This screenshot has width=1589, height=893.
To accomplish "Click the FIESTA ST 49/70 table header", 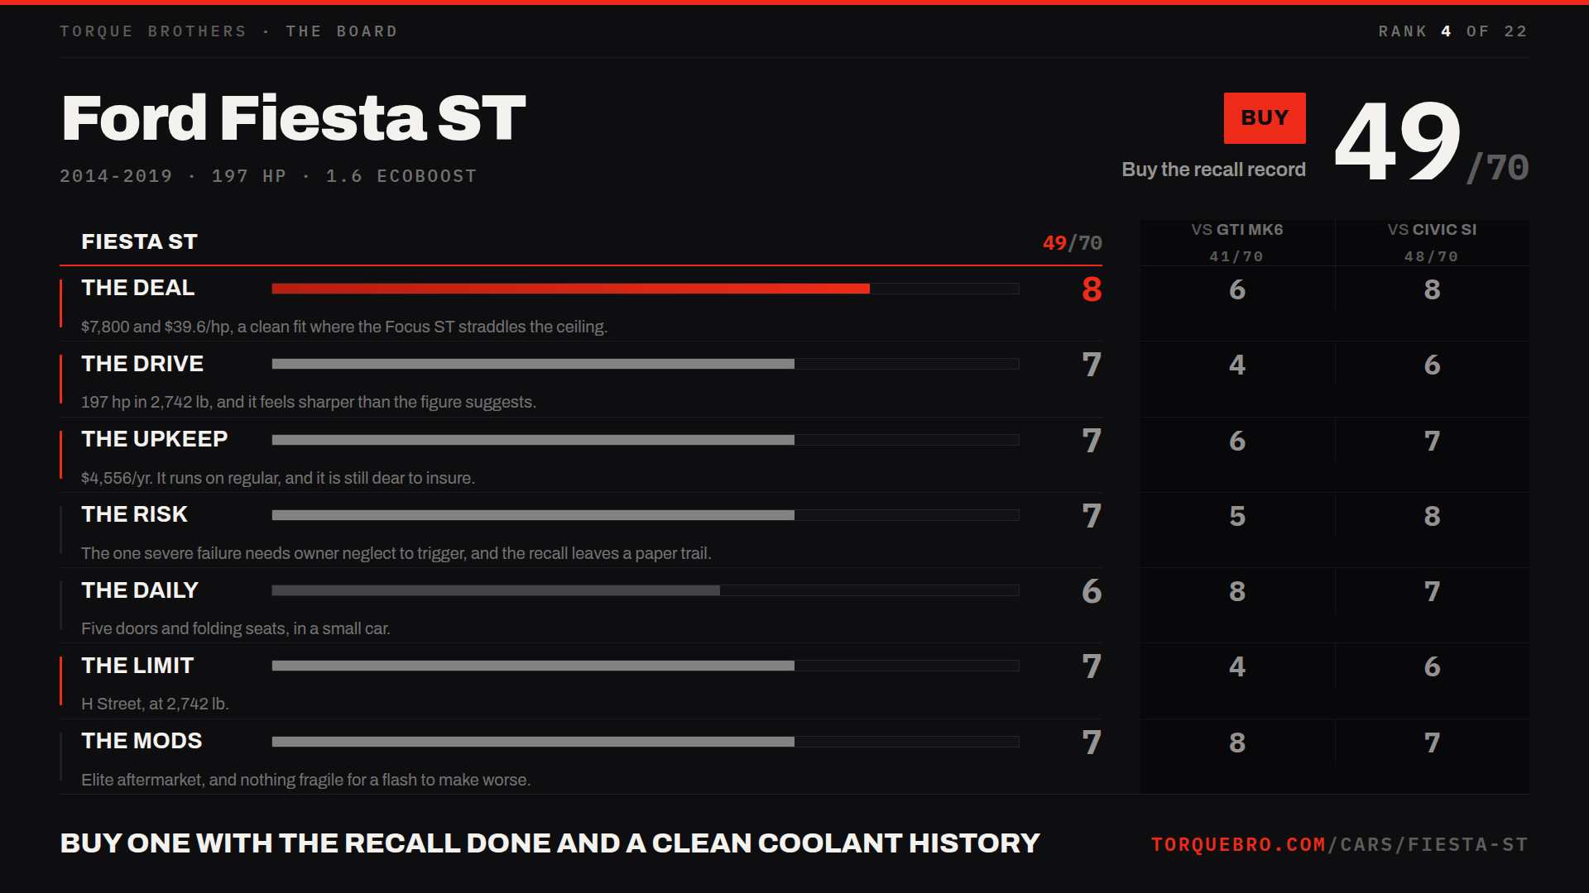I will pos(581,242).
